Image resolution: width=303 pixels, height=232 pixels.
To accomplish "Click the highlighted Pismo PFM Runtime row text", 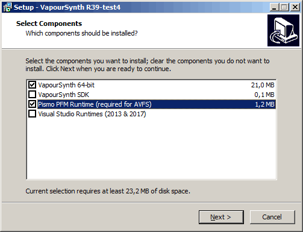I will (x=95, y=104).
